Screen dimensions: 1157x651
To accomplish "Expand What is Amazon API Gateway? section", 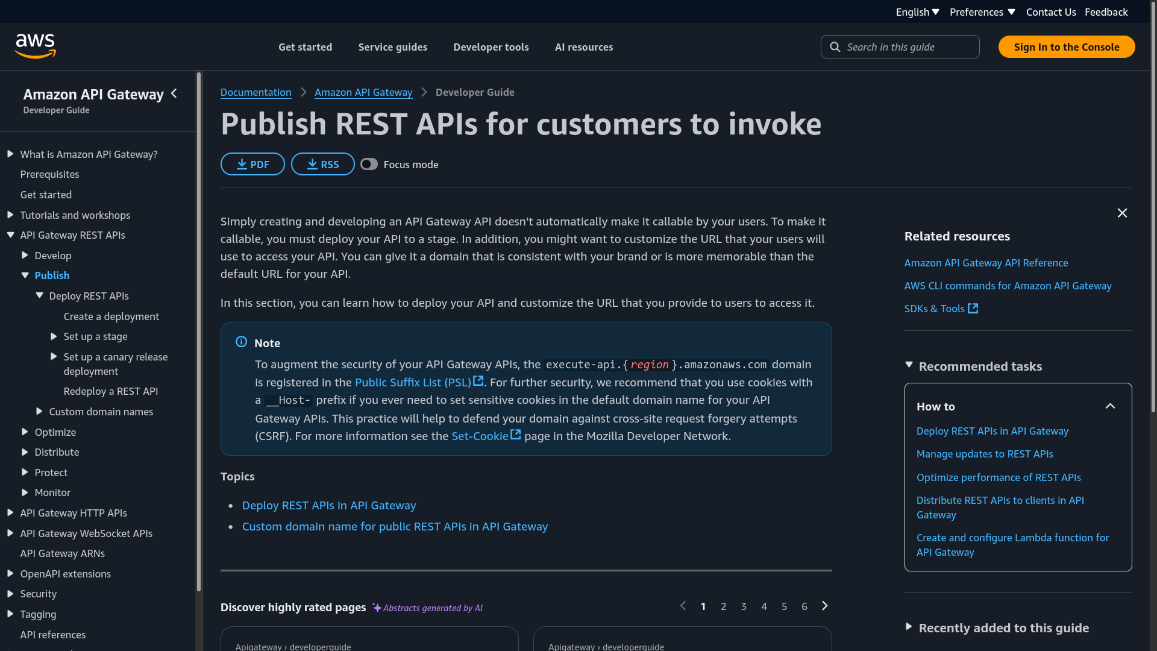I will (10, 154).
